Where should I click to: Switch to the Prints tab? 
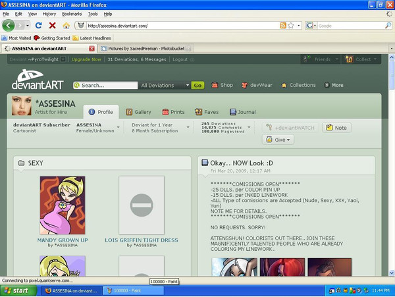coord(173,112)
